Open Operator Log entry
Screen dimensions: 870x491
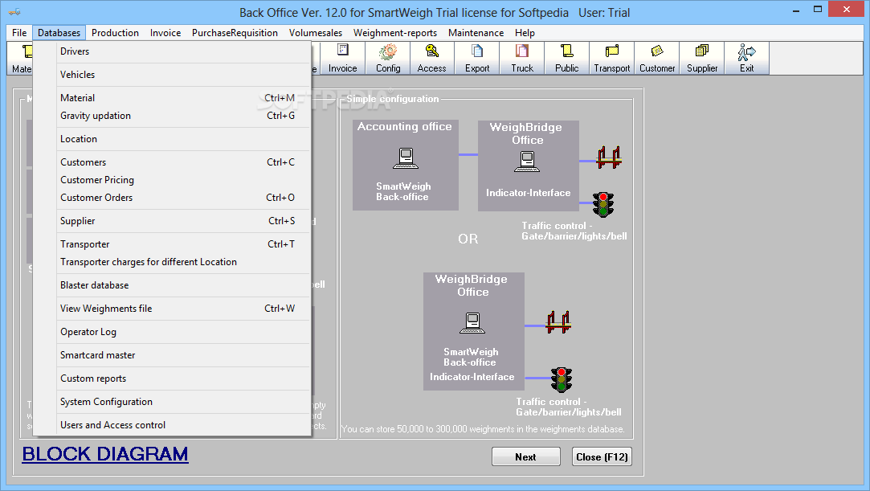172,332
